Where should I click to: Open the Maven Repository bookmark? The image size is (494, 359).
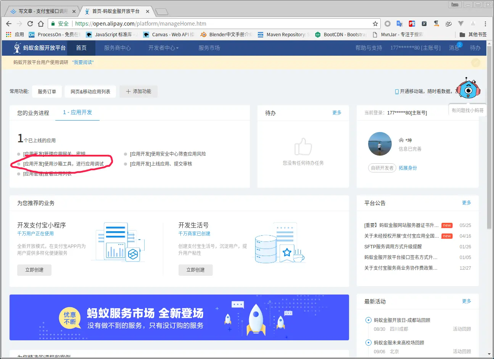click(x=283, y=34)
